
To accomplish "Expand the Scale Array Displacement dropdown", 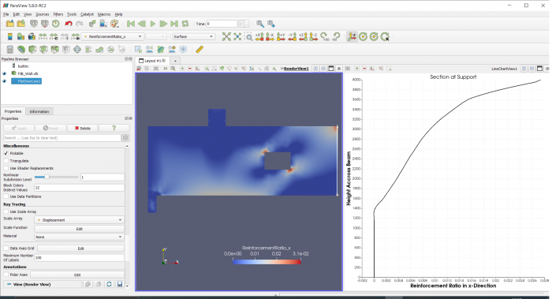I will tap(79, 220).
